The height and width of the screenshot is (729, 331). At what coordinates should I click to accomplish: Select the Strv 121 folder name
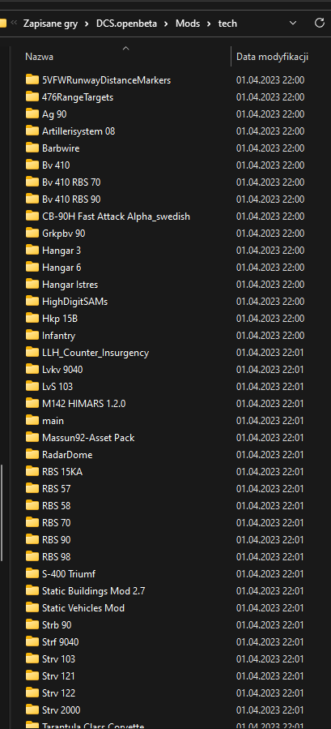pyautogui.click(x=58, y=676)
